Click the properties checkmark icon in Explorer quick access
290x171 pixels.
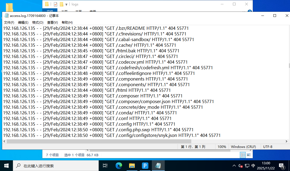point(56,4)
